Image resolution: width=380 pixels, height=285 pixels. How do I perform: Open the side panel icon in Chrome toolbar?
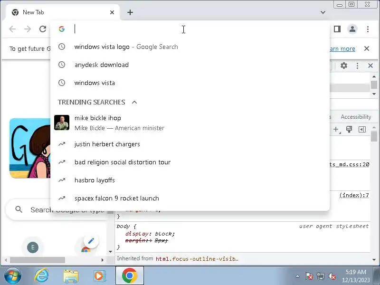(337, 29)
